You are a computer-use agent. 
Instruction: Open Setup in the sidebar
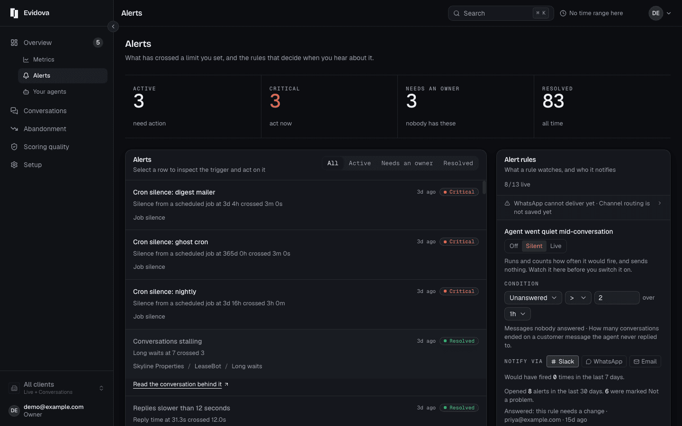point(57,165)
